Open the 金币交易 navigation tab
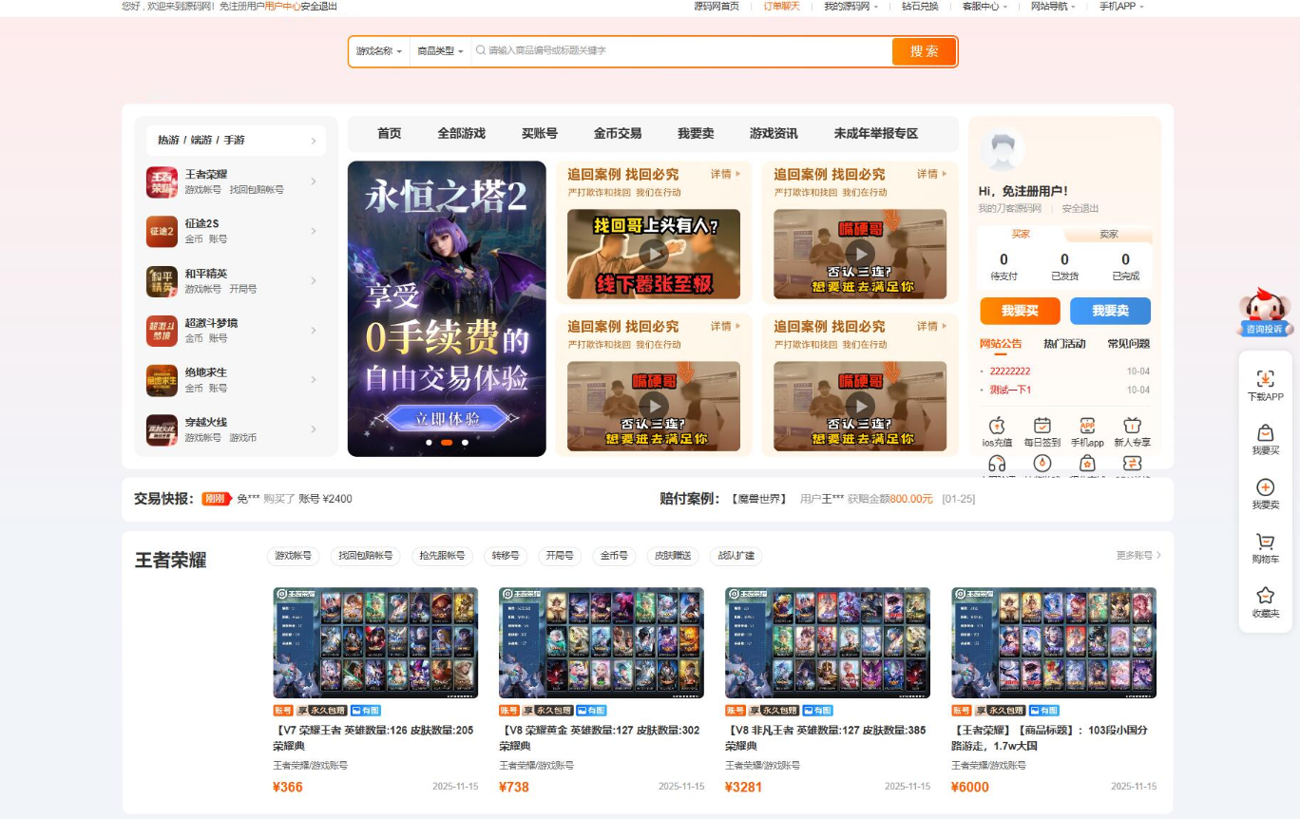Image resolution: width=1300 pixels, height=819 pixels. (x=618, y=134)
